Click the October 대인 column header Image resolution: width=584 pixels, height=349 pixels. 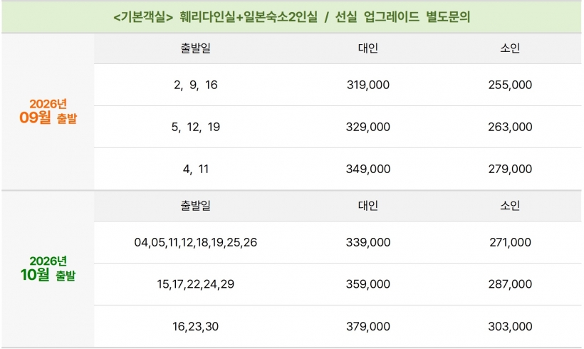coord(368,206)
